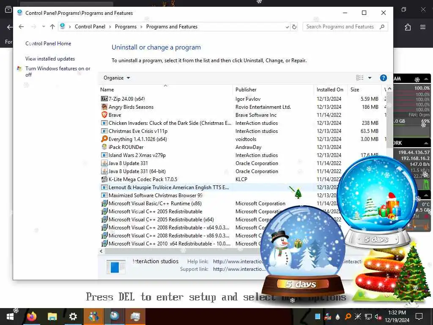
Task: Click the Brave lion icon in list
Action: 104,115
